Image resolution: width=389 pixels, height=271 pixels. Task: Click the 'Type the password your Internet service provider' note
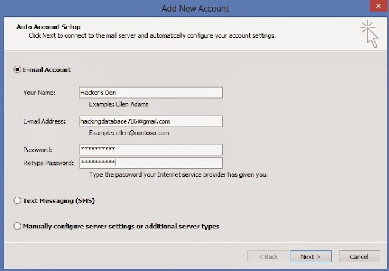[179, 175]
